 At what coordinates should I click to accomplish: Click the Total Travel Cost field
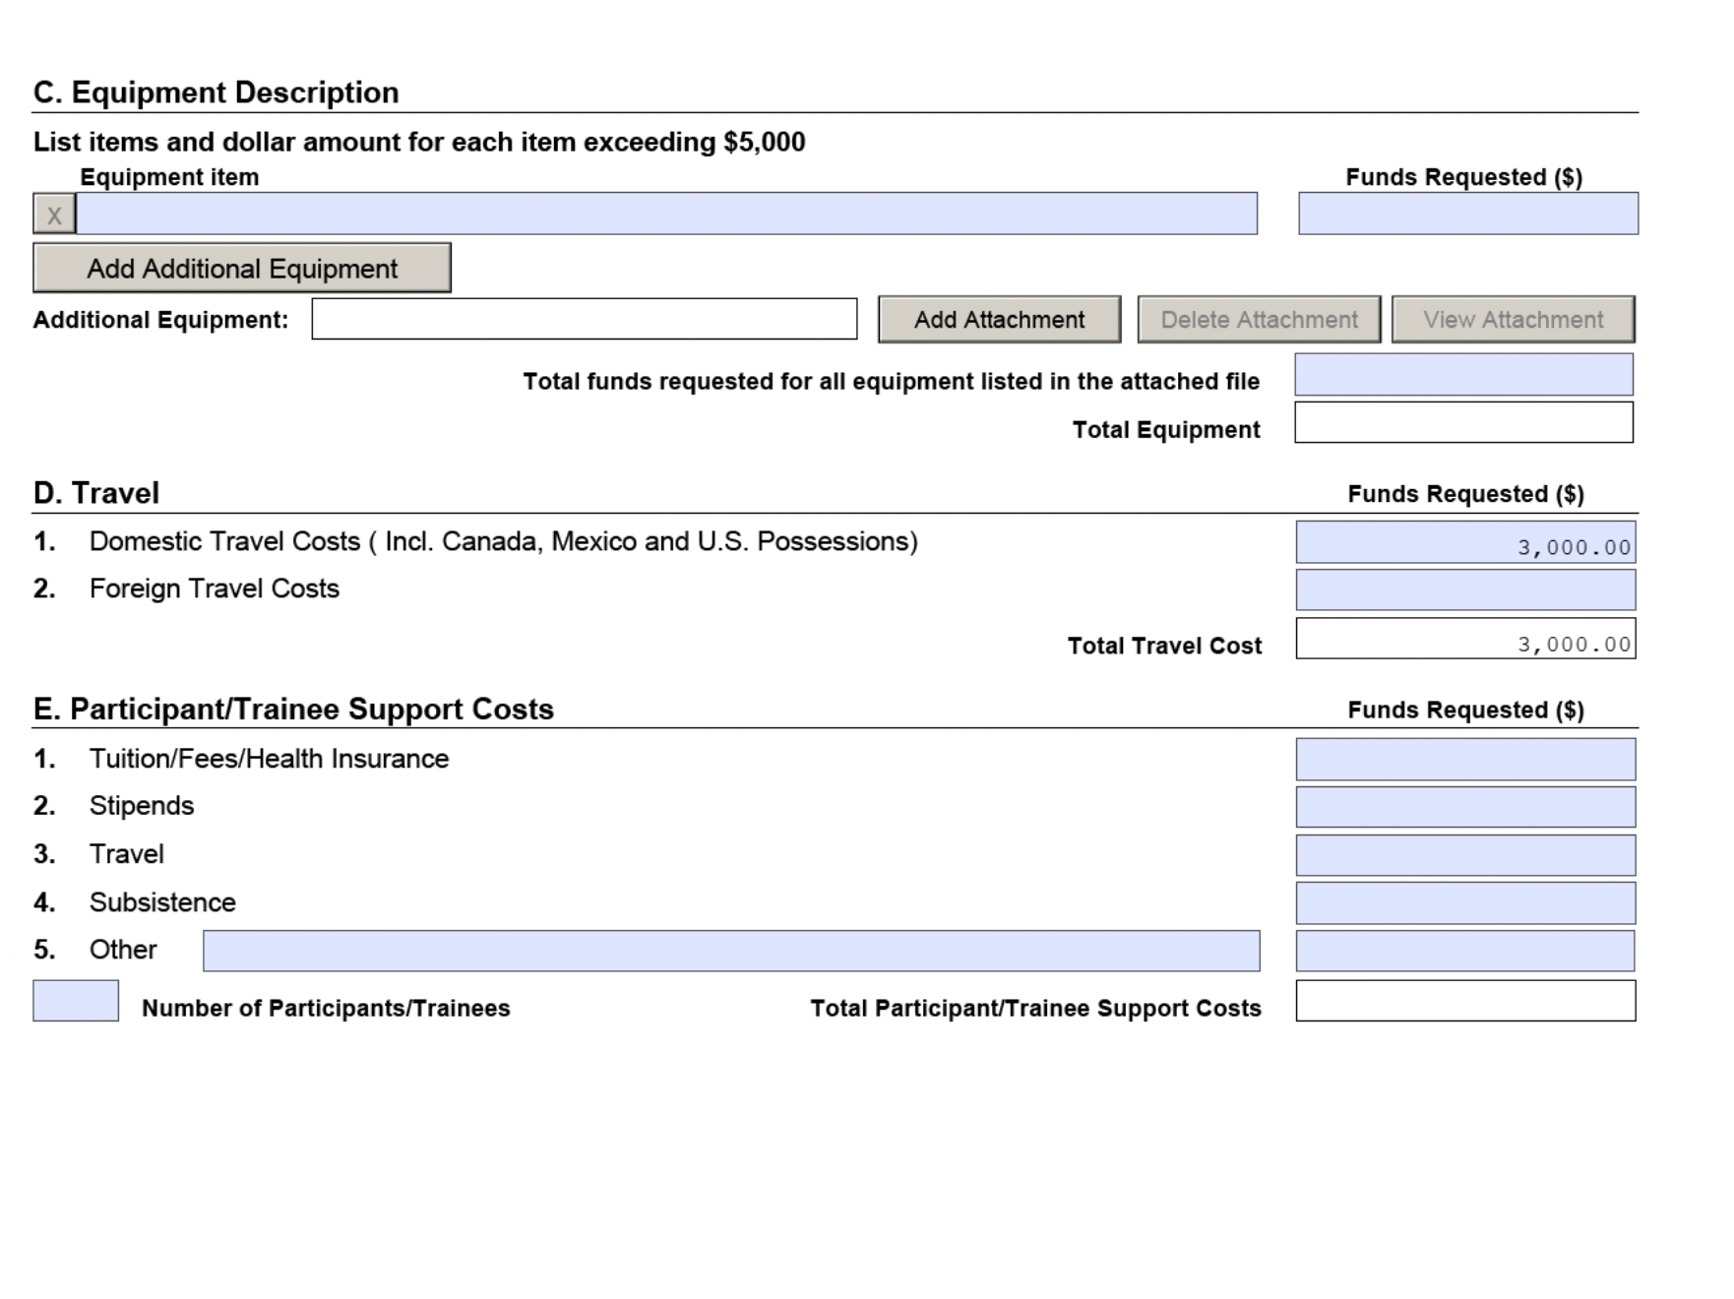(x=1464, y=640)
